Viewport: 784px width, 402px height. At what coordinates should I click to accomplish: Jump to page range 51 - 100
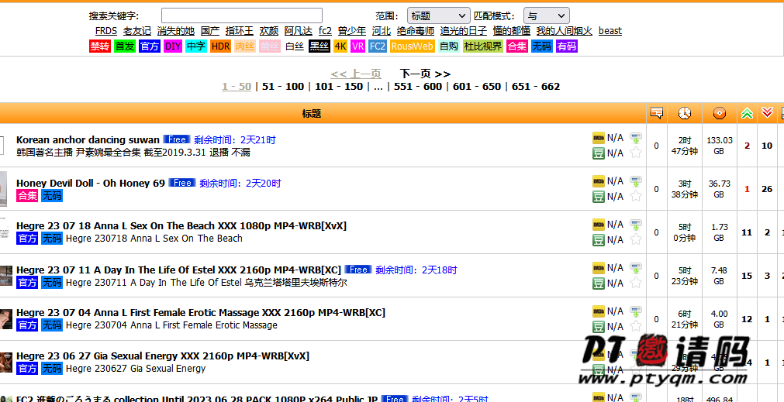pyautogui.click(x=283, y=87)
